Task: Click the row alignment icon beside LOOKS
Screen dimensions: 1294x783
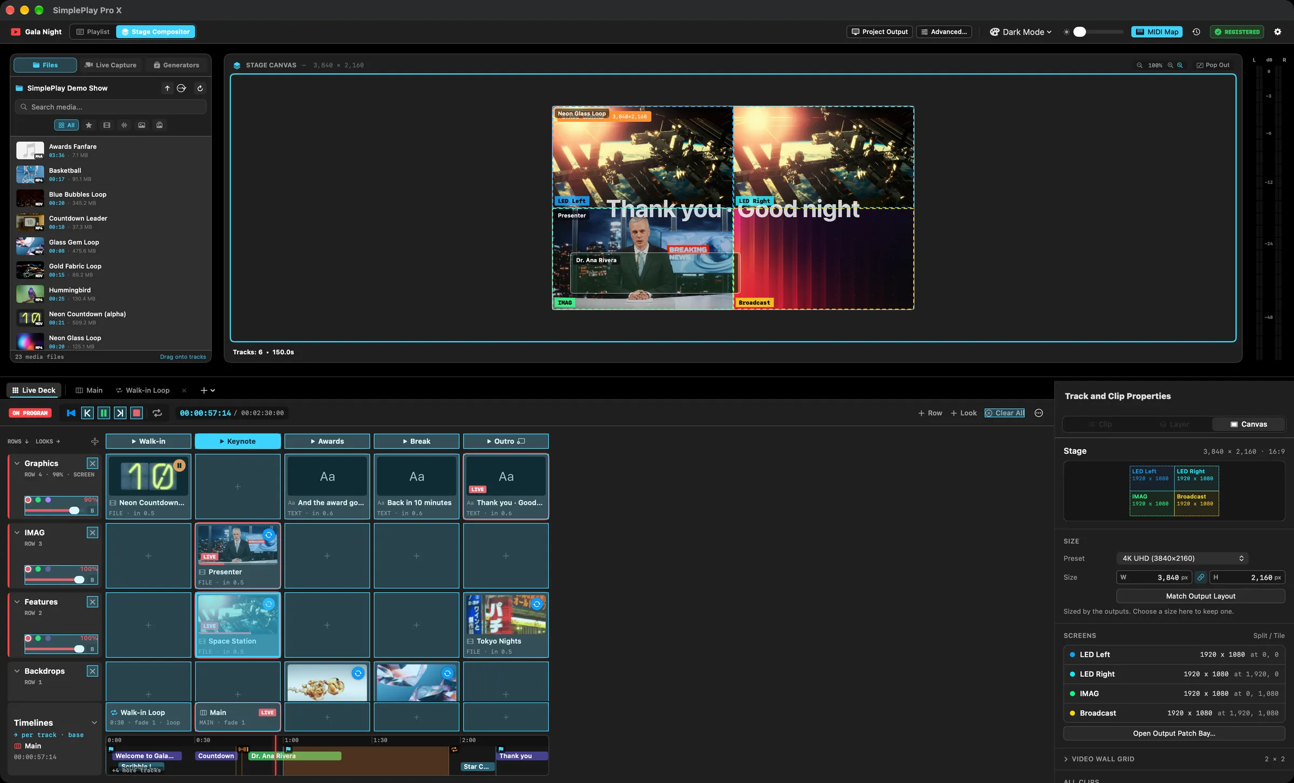Action: [94, 442]
